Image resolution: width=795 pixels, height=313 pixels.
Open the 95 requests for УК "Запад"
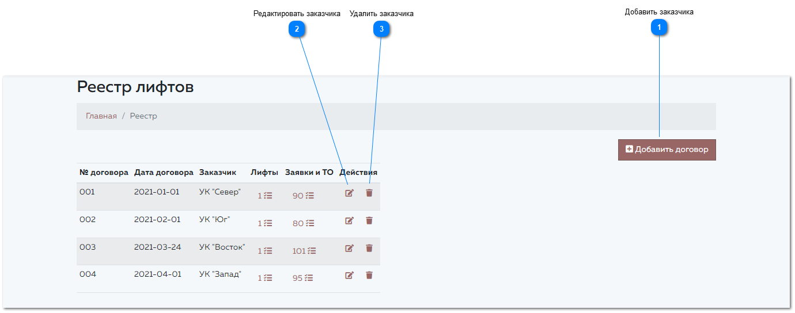(303, 278)
